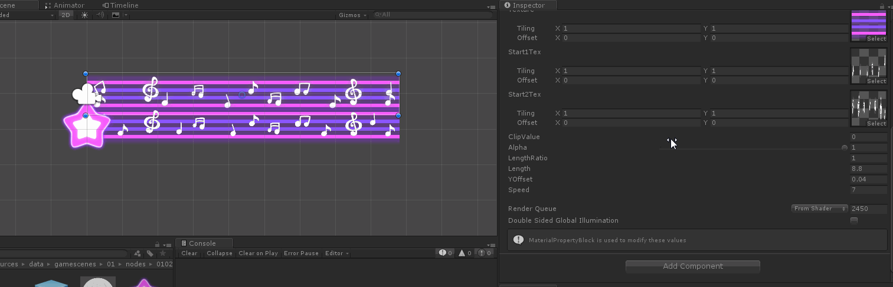Toggle 2D view mode in Scene
The height and width of the screenshot is (287, 893).
click(x=66, y=15)
